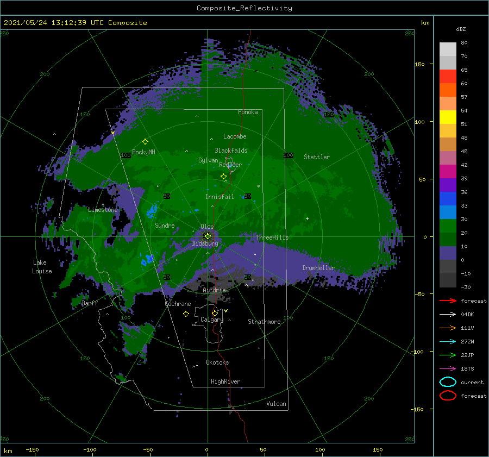This screenshot has height=457, width=489.
Task: Select the yellow diamond marker below RedDeer
Action: [x=223, y=177]
